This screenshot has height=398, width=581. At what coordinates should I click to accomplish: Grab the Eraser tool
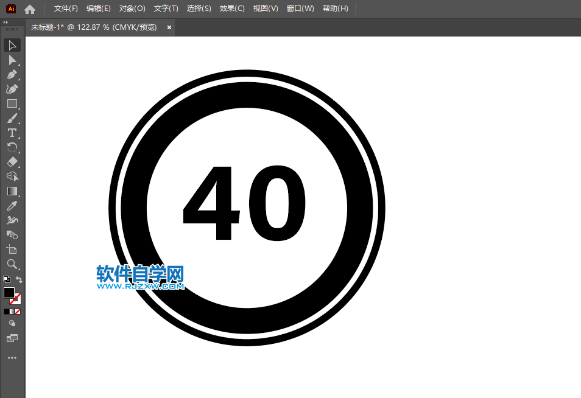click(x=12, y=162)
